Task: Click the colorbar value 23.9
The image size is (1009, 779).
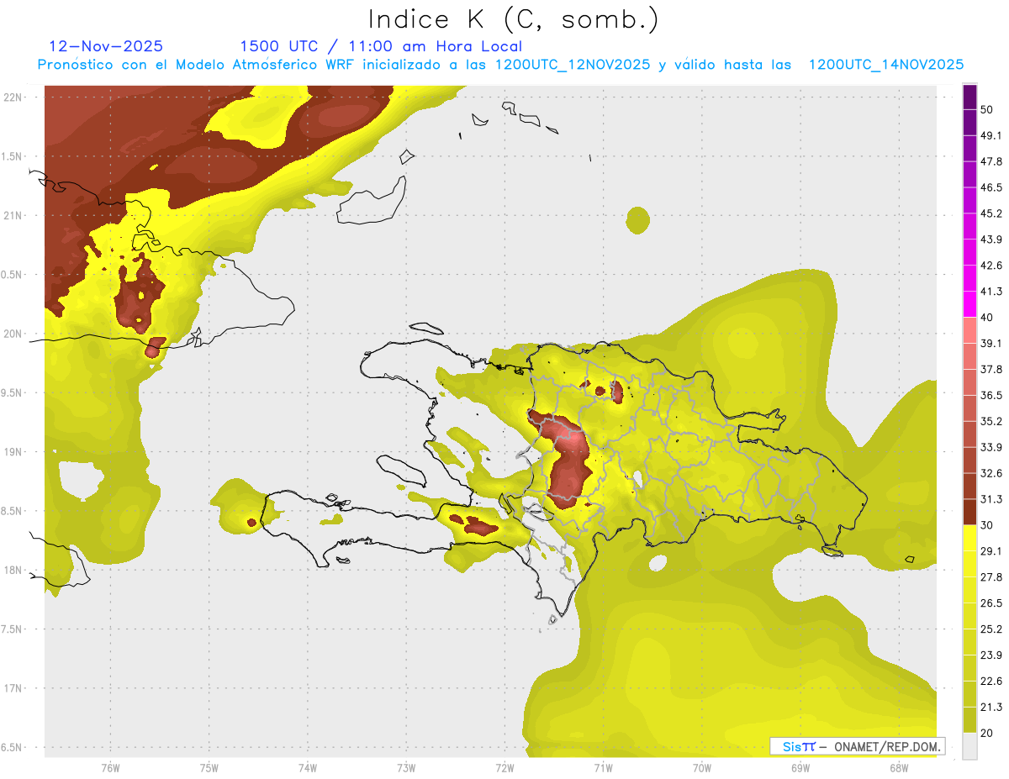Action: pyautogui.click(x=992, y=655)
